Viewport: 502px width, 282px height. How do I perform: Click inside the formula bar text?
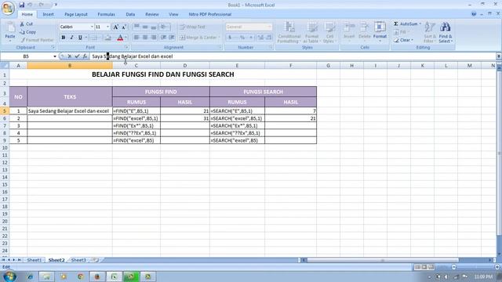pyautogui.click(x=133, y=56)
